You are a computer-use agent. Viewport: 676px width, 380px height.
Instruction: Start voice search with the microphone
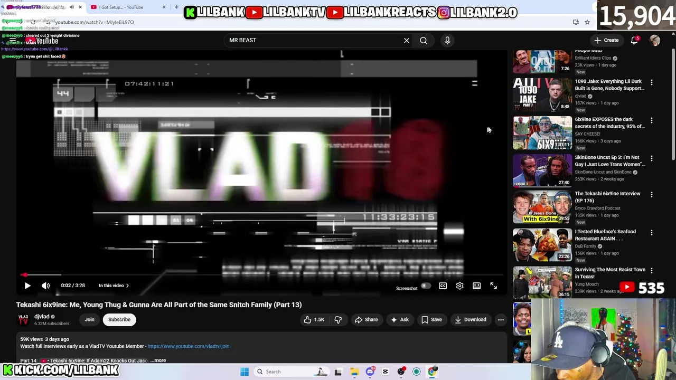pyautogui.click(x=447, y=40)
